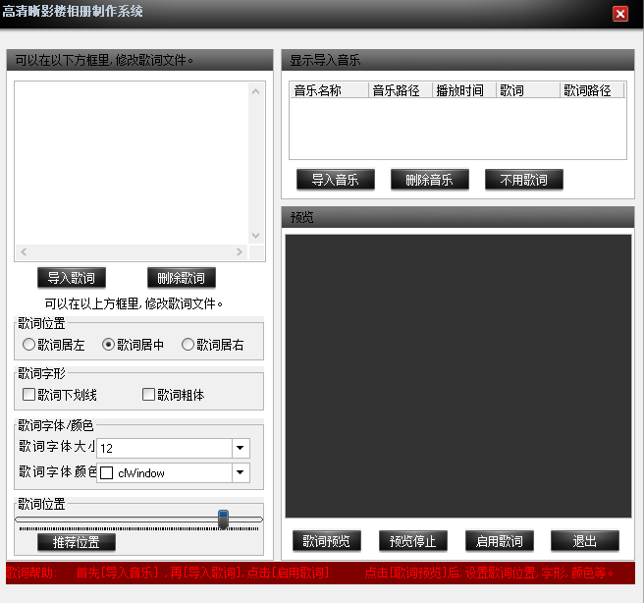Click the 歌词 column header
Screen dimensions: 644x603
[x=528, y=90]
